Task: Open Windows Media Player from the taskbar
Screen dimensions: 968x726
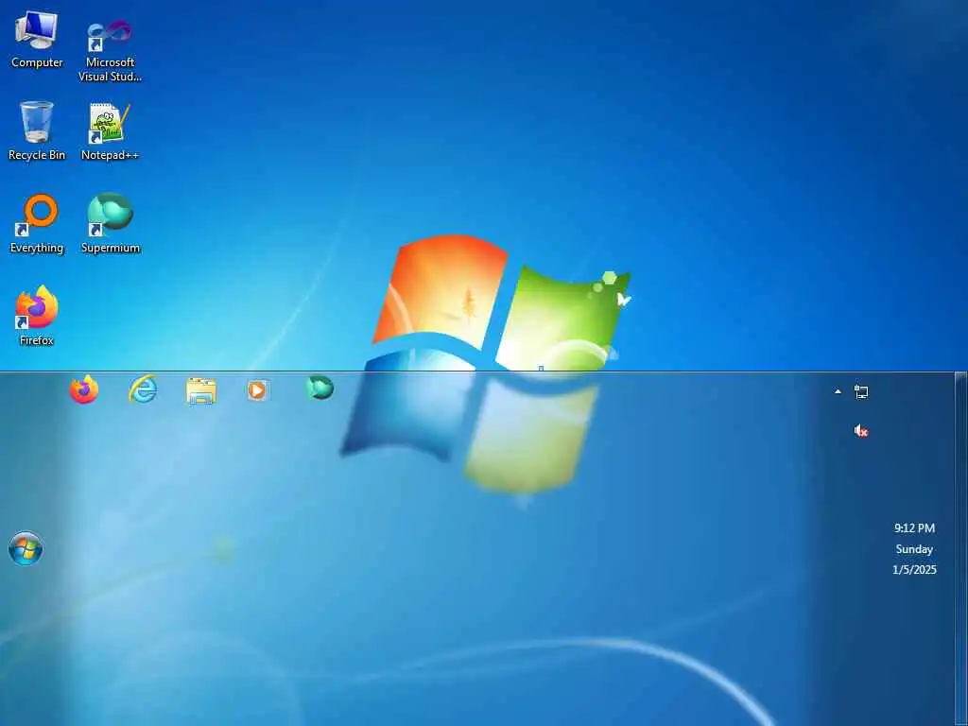Action: pyautogui.click(x=259, y=390)
